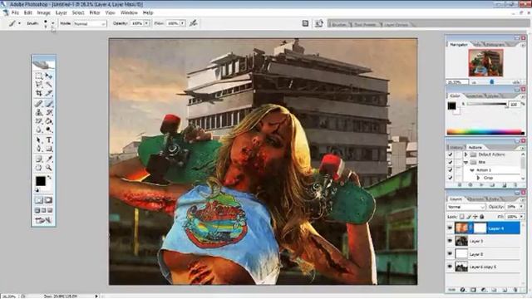Click Jump to ImageReady button
Viewport: 532px width, 299px height.
[43, 221]
